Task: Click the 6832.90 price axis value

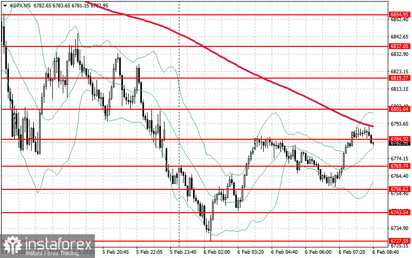Action: (x=399, y=54)
